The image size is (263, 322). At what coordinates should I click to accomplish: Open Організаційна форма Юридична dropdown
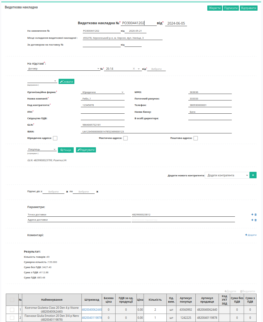pos(103,92)
